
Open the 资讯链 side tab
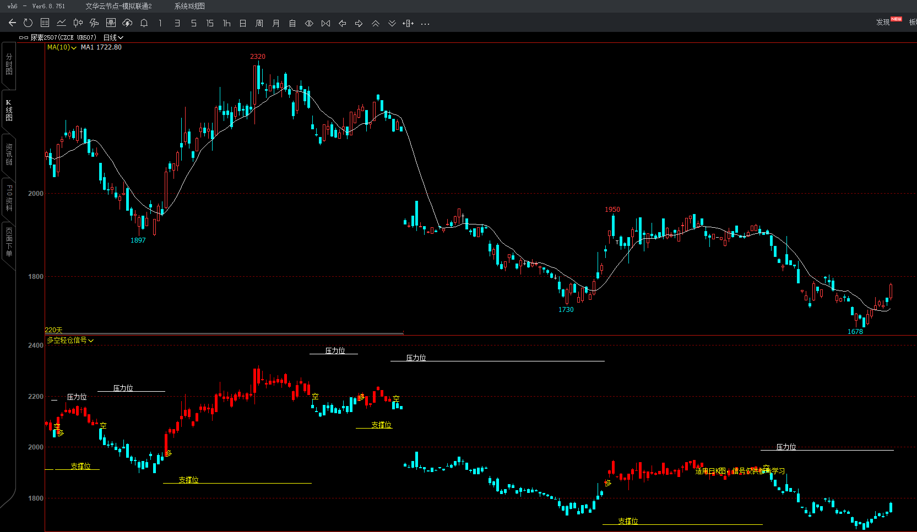point(9,155)
